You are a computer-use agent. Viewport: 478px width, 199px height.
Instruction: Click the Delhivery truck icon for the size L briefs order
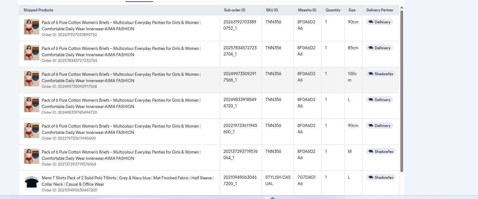[x=371, y=100]
